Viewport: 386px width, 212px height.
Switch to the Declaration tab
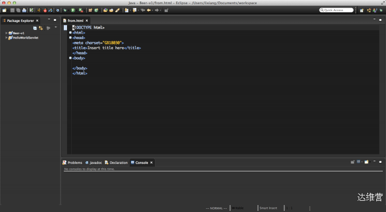[x=116, y=162]
